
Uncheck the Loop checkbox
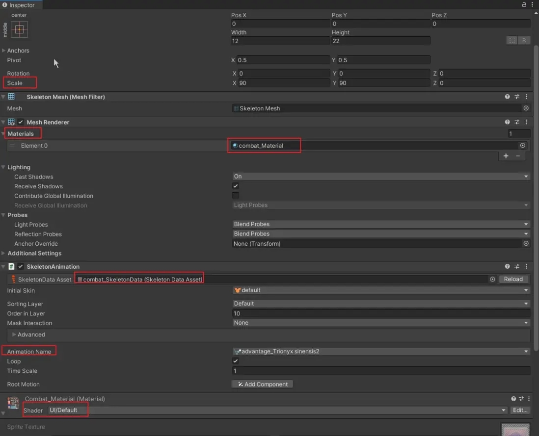pos(236,361)
